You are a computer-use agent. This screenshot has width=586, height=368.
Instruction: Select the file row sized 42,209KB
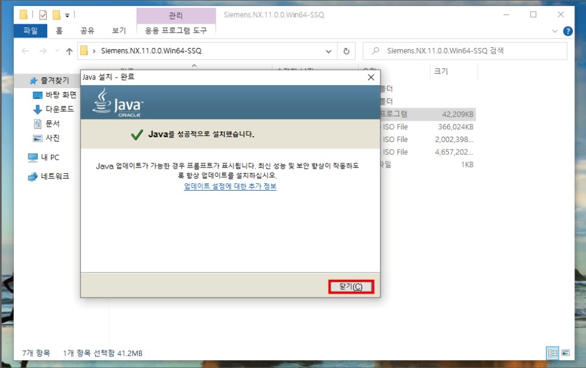pos(427,114)
